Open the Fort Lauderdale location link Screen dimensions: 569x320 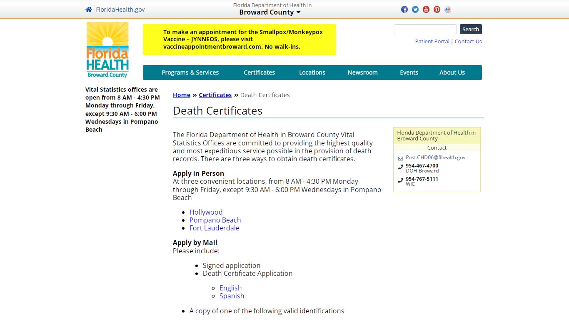click(x=214, y=228)
